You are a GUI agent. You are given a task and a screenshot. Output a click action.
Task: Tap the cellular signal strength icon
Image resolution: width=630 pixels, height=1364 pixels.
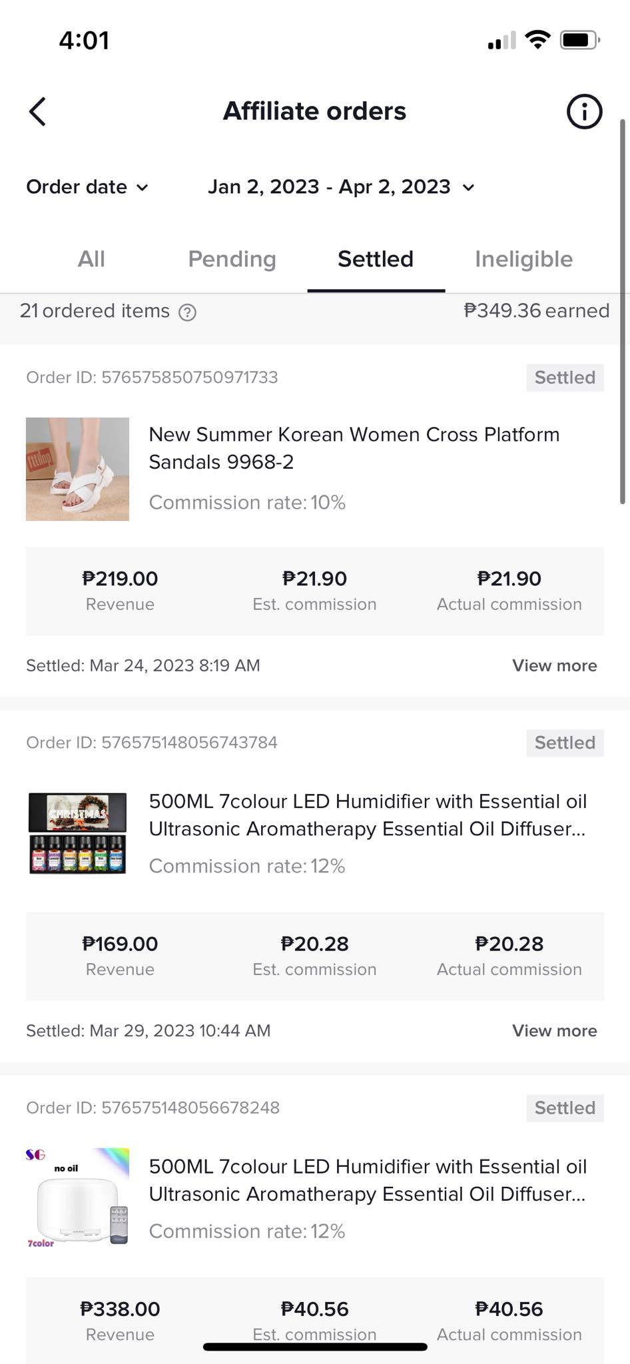coord(501,41)
